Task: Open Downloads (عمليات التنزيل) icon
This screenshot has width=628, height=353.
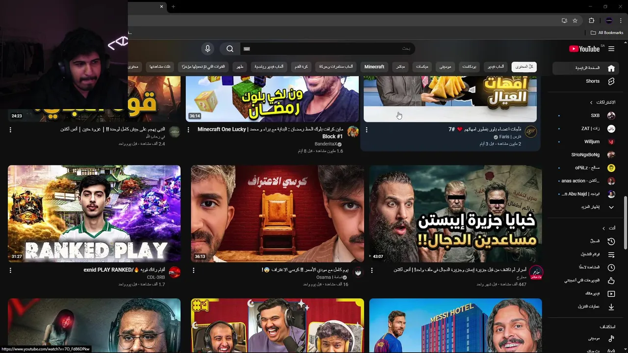Action: pyautogui.click(x=611, y=307)
